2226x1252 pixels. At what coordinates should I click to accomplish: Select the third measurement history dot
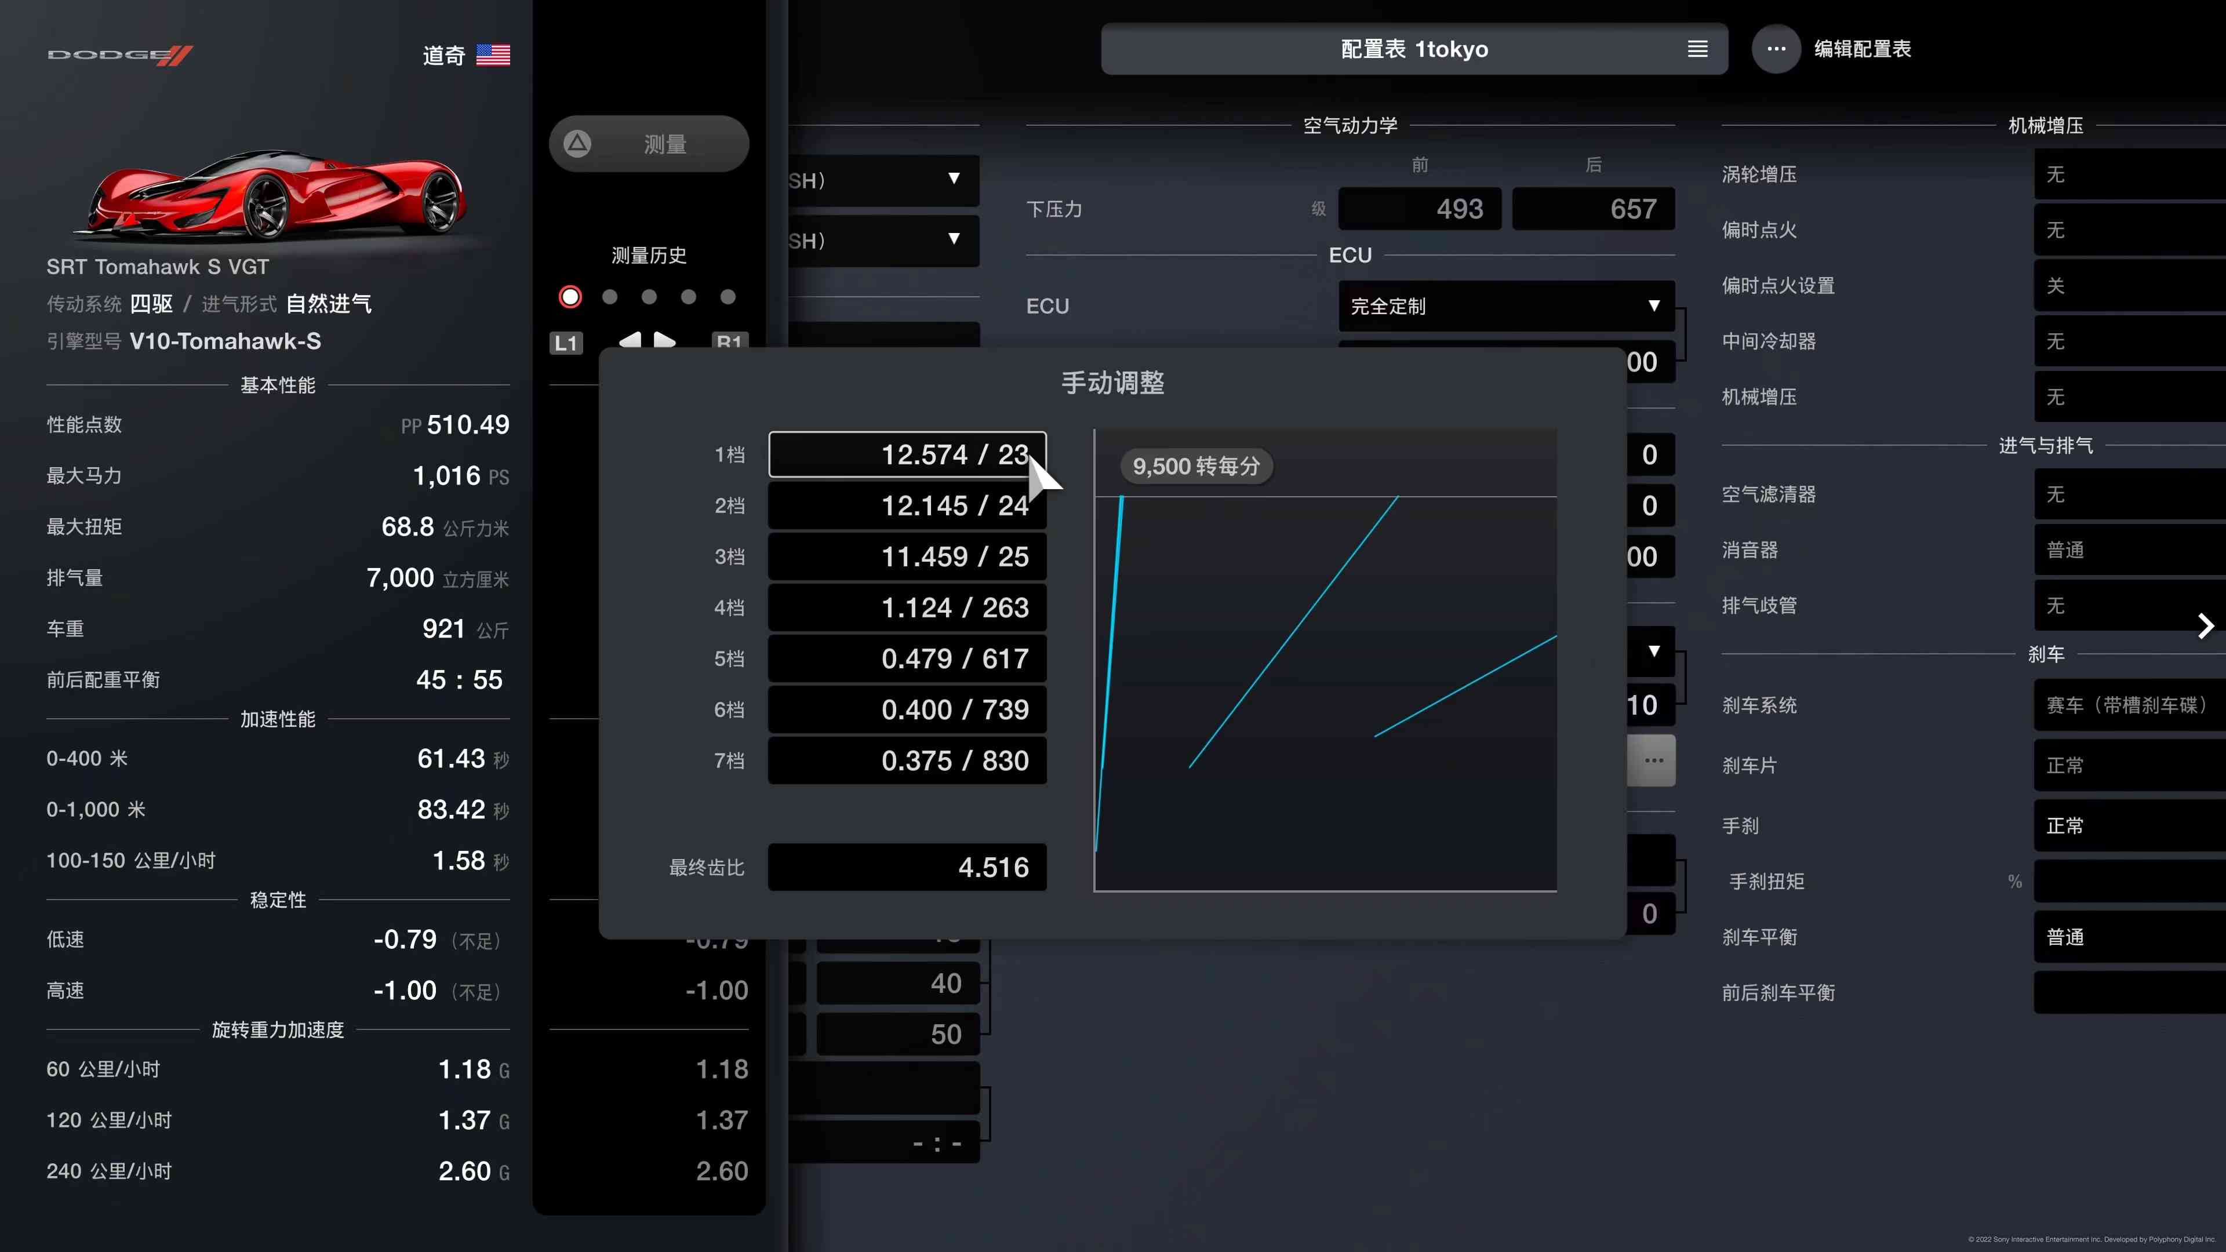649,297
